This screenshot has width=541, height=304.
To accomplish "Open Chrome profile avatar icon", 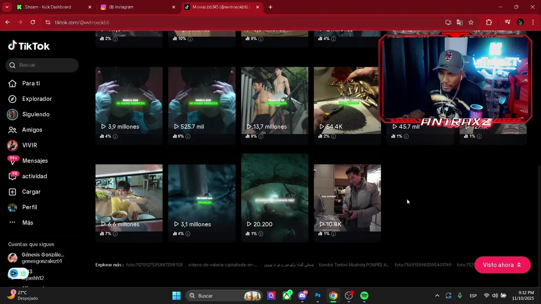I will 520,22.
